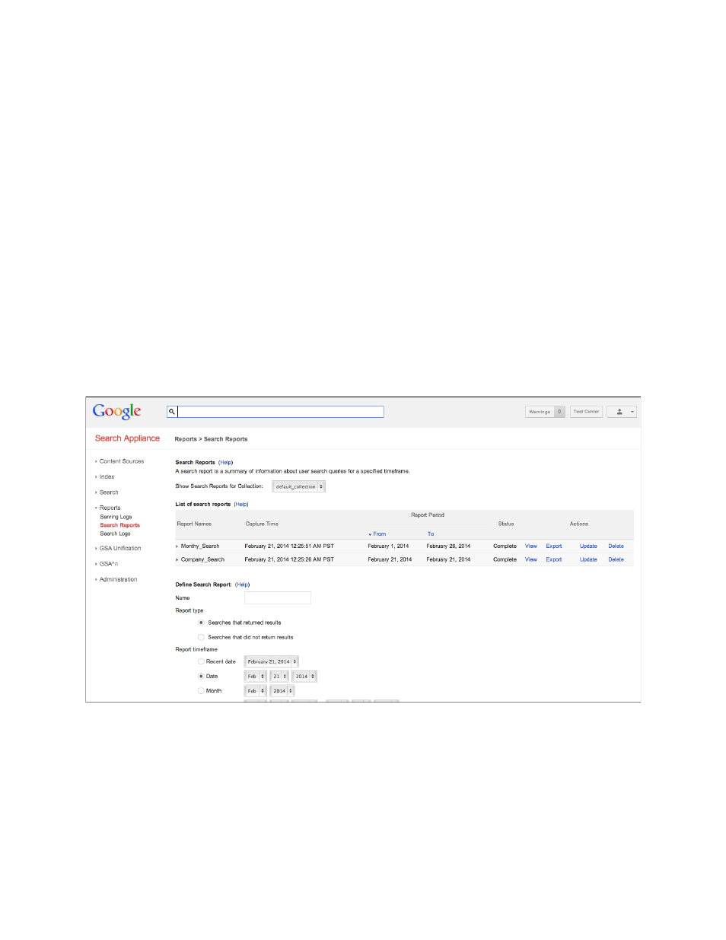Viewport: 726px width, 940px height.
Task: Click the Google logo
Action: (116, 412)
